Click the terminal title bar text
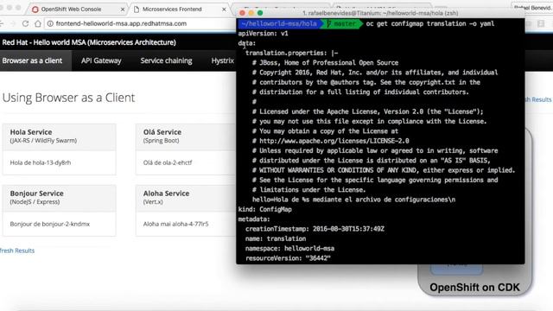 click(380, 13)
